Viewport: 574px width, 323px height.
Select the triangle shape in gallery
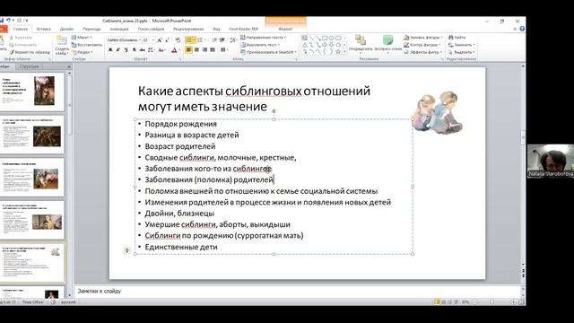coord(304,45)
